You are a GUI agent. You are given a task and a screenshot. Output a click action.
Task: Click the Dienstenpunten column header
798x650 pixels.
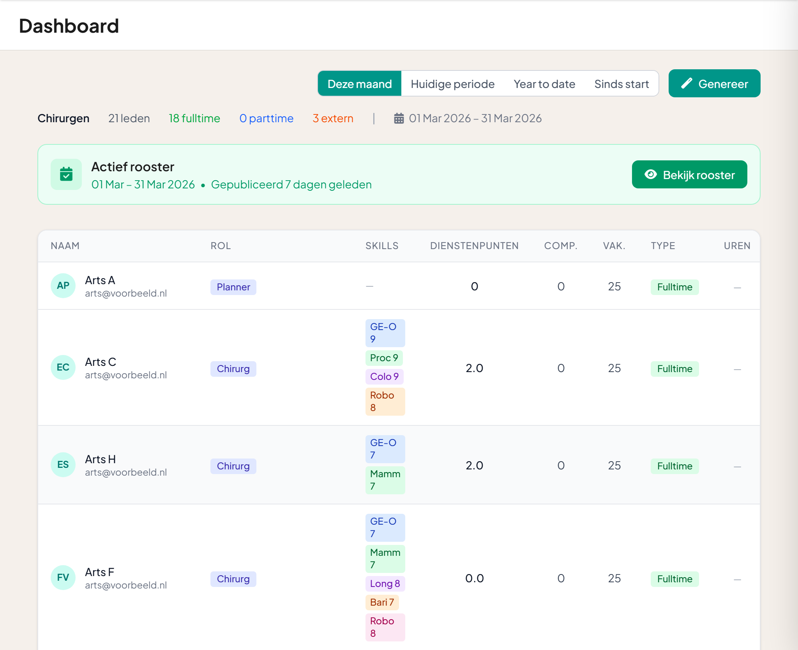[474, 246]
